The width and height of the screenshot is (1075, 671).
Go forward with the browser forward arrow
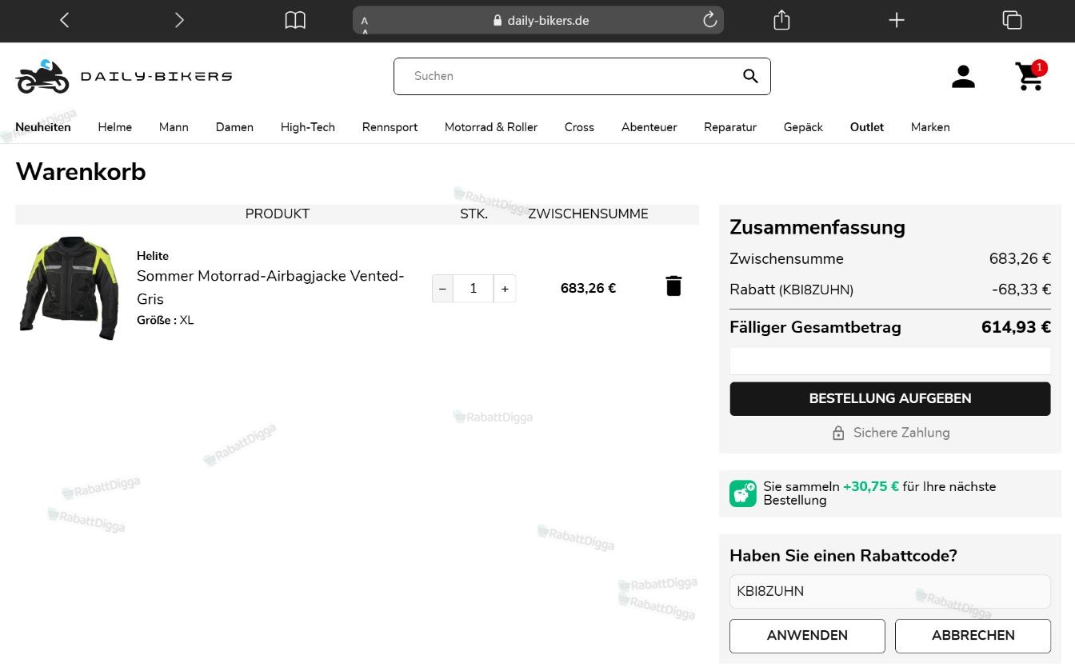[x=179, y=20]
